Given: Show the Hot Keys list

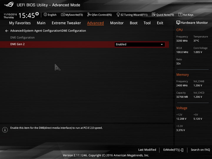Looking at the screenshot, I should 186,15.
